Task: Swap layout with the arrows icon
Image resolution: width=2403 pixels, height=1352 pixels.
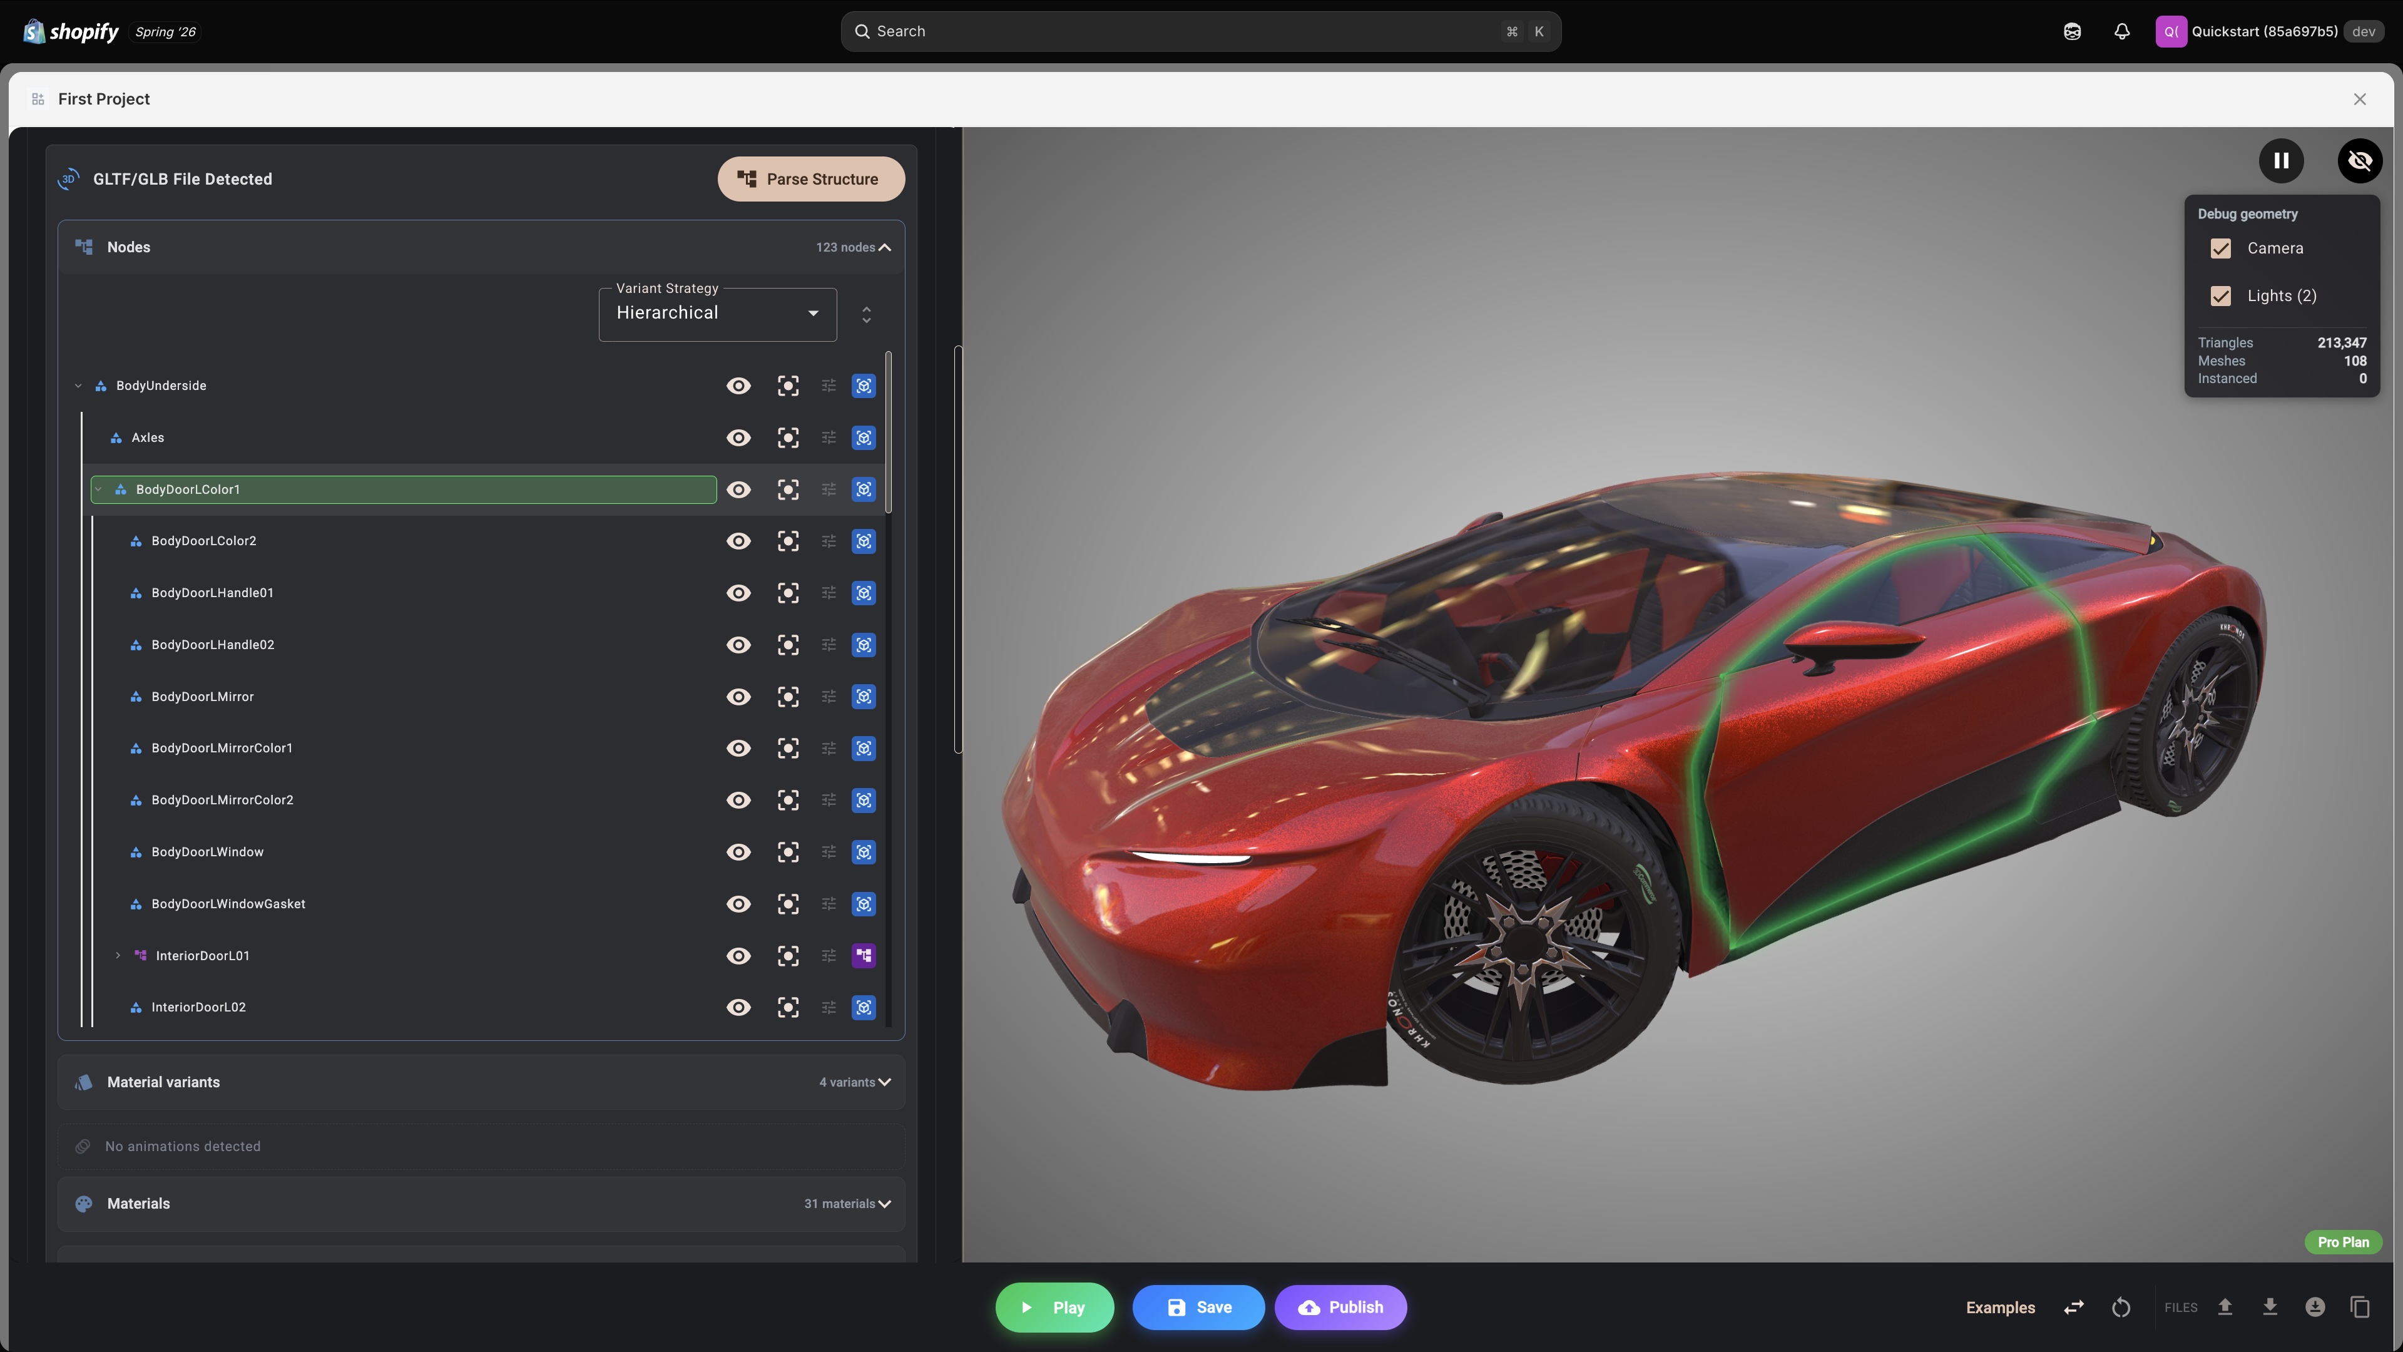Action: coord(2074,1307)
